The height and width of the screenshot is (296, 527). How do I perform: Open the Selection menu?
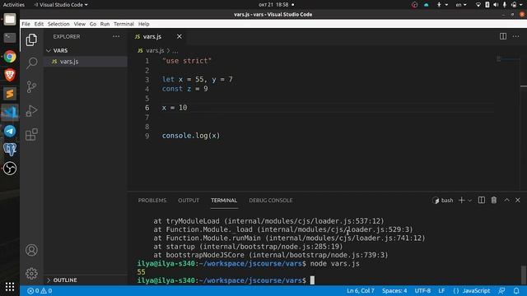click(58, 24)
